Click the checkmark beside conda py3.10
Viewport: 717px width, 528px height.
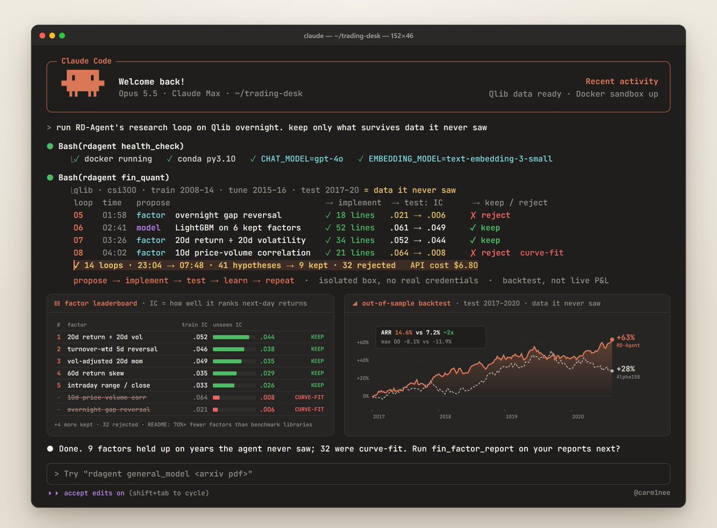170,159
